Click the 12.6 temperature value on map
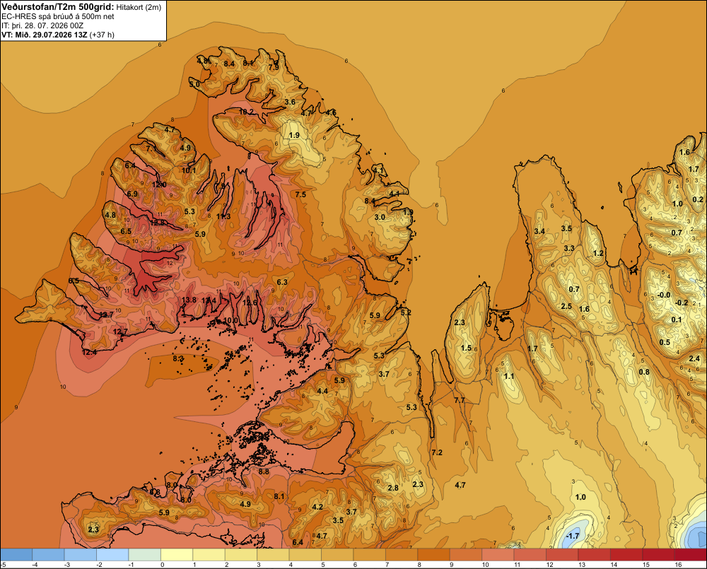The width and height of the screenshot is (707, 569). coord(250,303)
